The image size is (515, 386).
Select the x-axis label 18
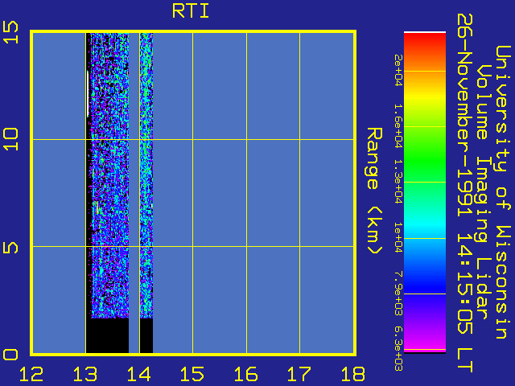353,374
